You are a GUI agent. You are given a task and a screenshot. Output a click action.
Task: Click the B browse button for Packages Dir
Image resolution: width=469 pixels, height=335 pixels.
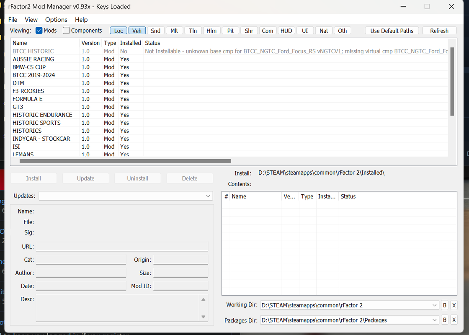[x=444, y=320]
